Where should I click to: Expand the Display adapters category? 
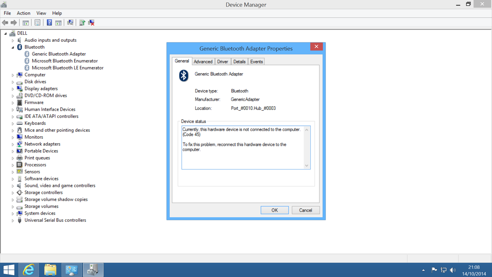point(13,89)
